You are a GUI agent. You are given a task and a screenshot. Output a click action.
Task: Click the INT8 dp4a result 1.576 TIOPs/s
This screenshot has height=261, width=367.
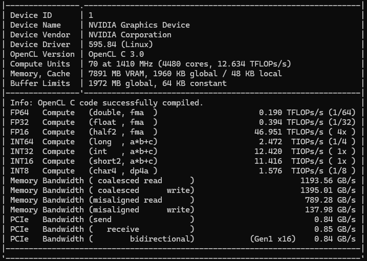[291, 171]
